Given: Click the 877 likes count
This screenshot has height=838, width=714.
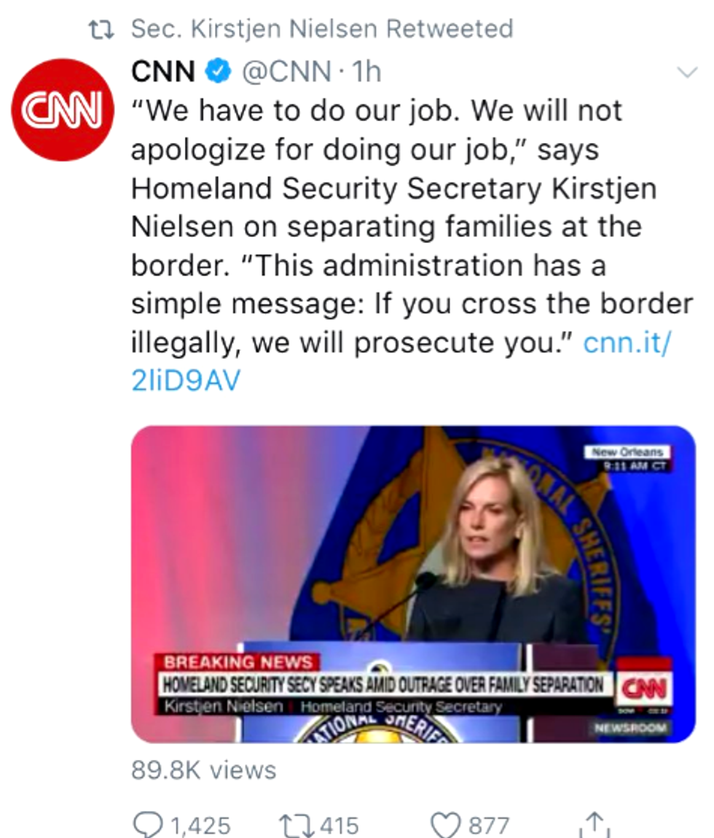Looking at the screenshot, I should point(488,826).
